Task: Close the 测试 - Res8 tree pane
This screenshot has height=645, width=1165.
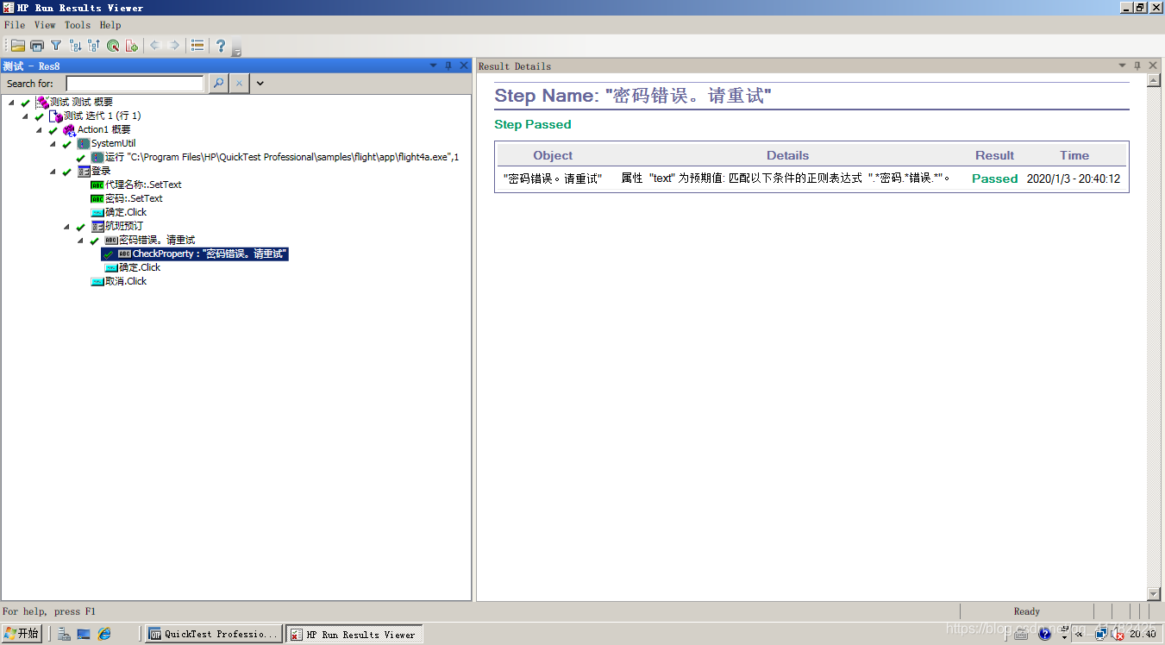Action: coord(464,66)
